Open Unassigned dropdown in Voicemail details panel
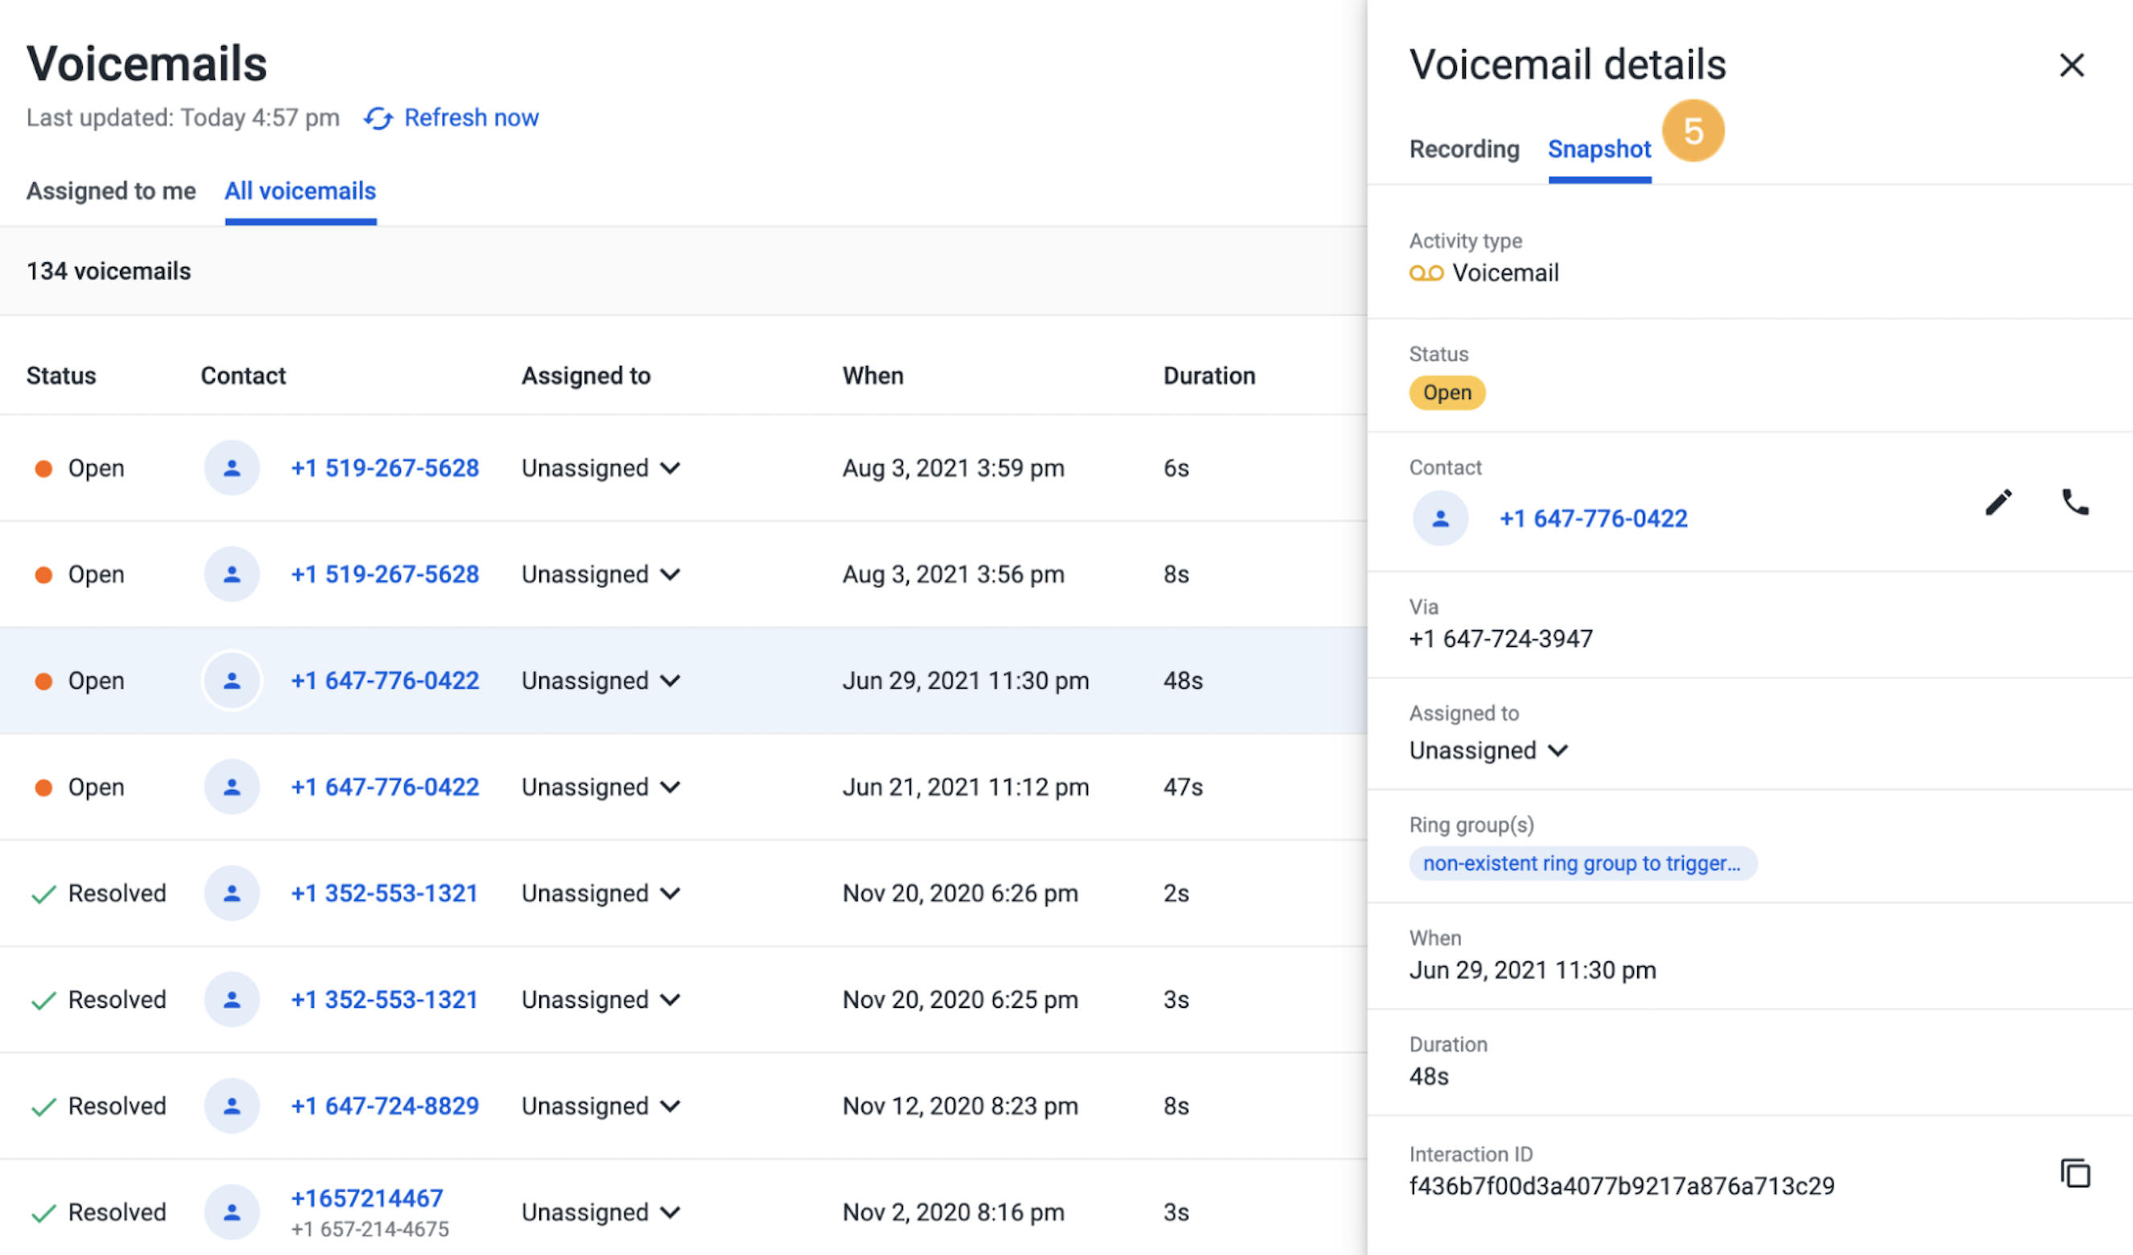Viewport: 2133px width, 1255px height. (x=1489, y=751)
